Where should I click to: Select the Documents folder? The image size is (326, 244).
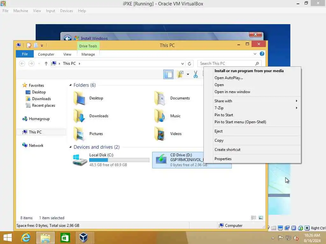point(172,98)
